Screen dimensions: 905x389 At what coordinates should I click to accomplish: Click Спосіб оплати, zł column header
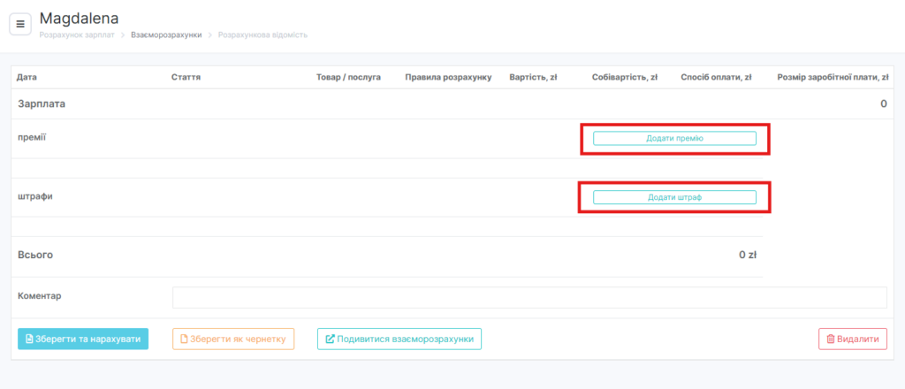(716, 78)
